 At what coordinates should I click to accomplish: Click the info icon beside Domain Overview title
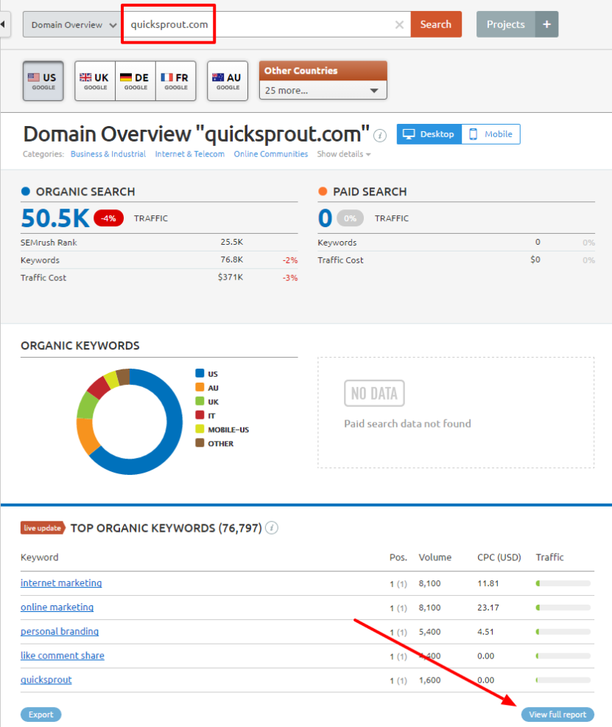point(380,136)
